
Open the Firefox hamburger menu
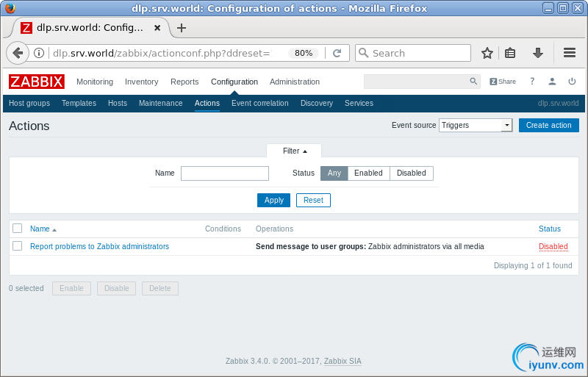(569, 53)
